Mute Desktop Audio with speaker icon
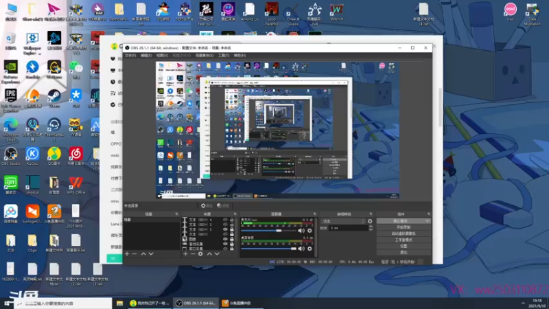The image size is (549, 309). click(301, 249)
